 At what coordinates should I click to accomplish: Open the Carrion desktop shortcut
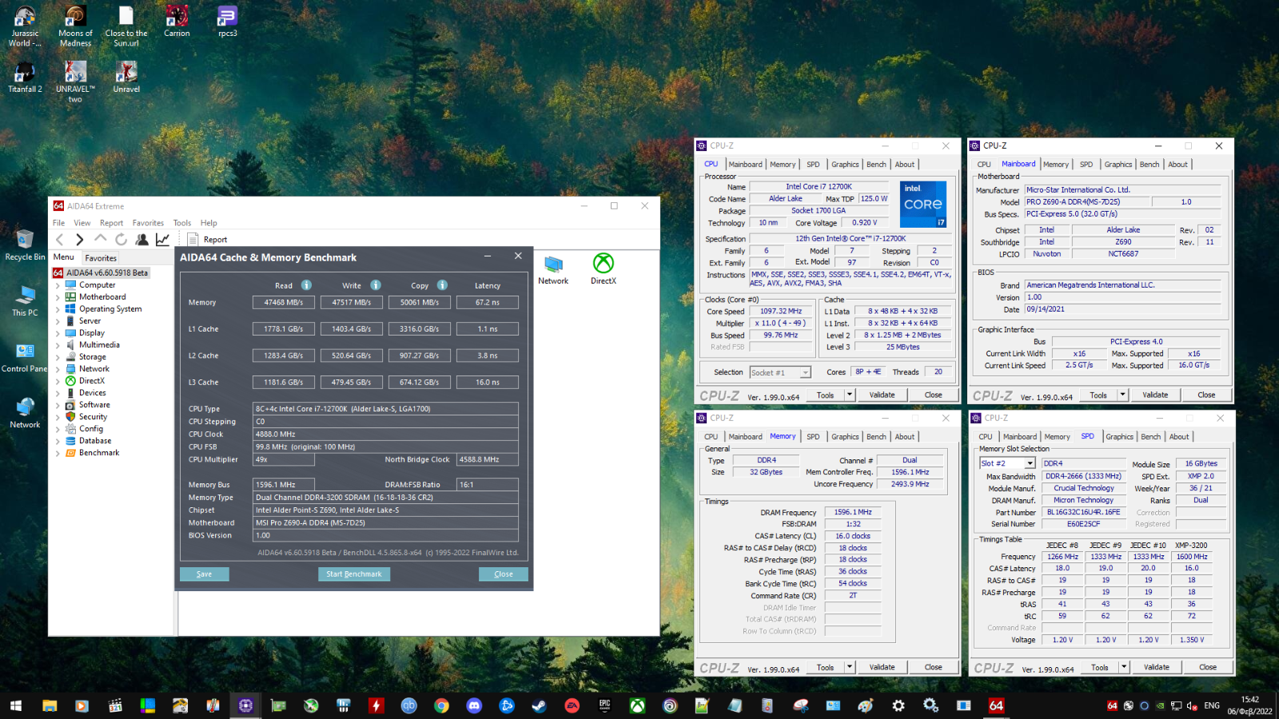click(177, 22)
